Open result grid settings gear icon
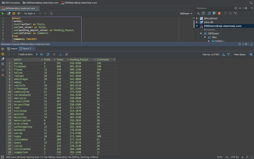 (x=251, y=54)
